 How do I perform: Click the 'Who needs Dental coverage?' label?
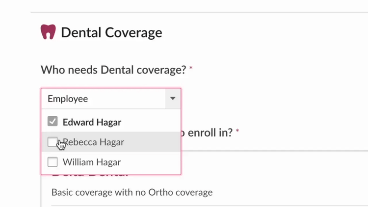pyautogui.click(x=113, y=70)
